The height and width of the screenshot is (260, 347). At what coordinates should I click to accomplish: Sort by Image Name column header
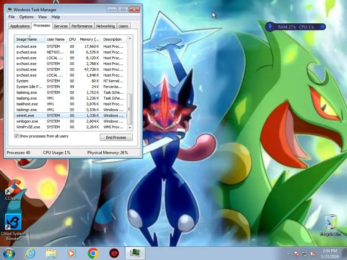pyautogui.click(x=29, y=39)
